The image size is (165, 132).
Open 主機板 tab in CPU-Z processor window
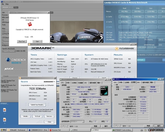point(74,83)
